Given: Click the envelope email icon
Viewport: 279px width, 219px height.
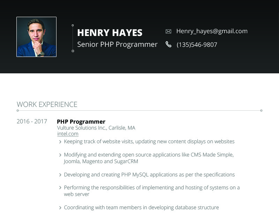Looking at the screenshot, I should (168, 31).
